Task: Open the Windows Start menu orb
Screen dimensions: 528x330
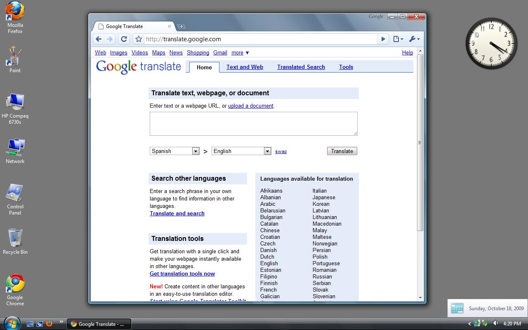Action: coord(11,323)
